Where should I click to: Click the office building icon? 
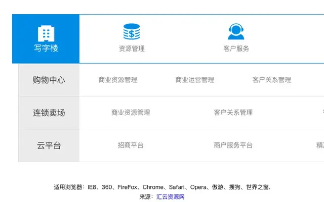[46, 33]
